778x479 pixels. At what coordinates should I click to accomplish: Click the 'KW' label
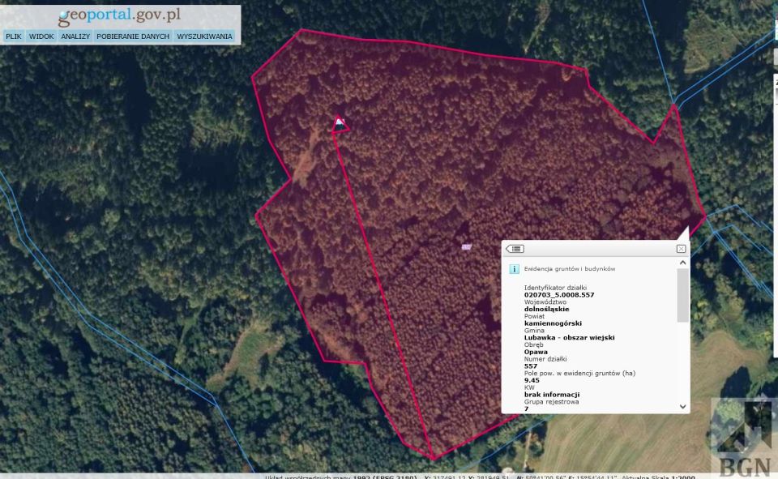coord(529,387)
